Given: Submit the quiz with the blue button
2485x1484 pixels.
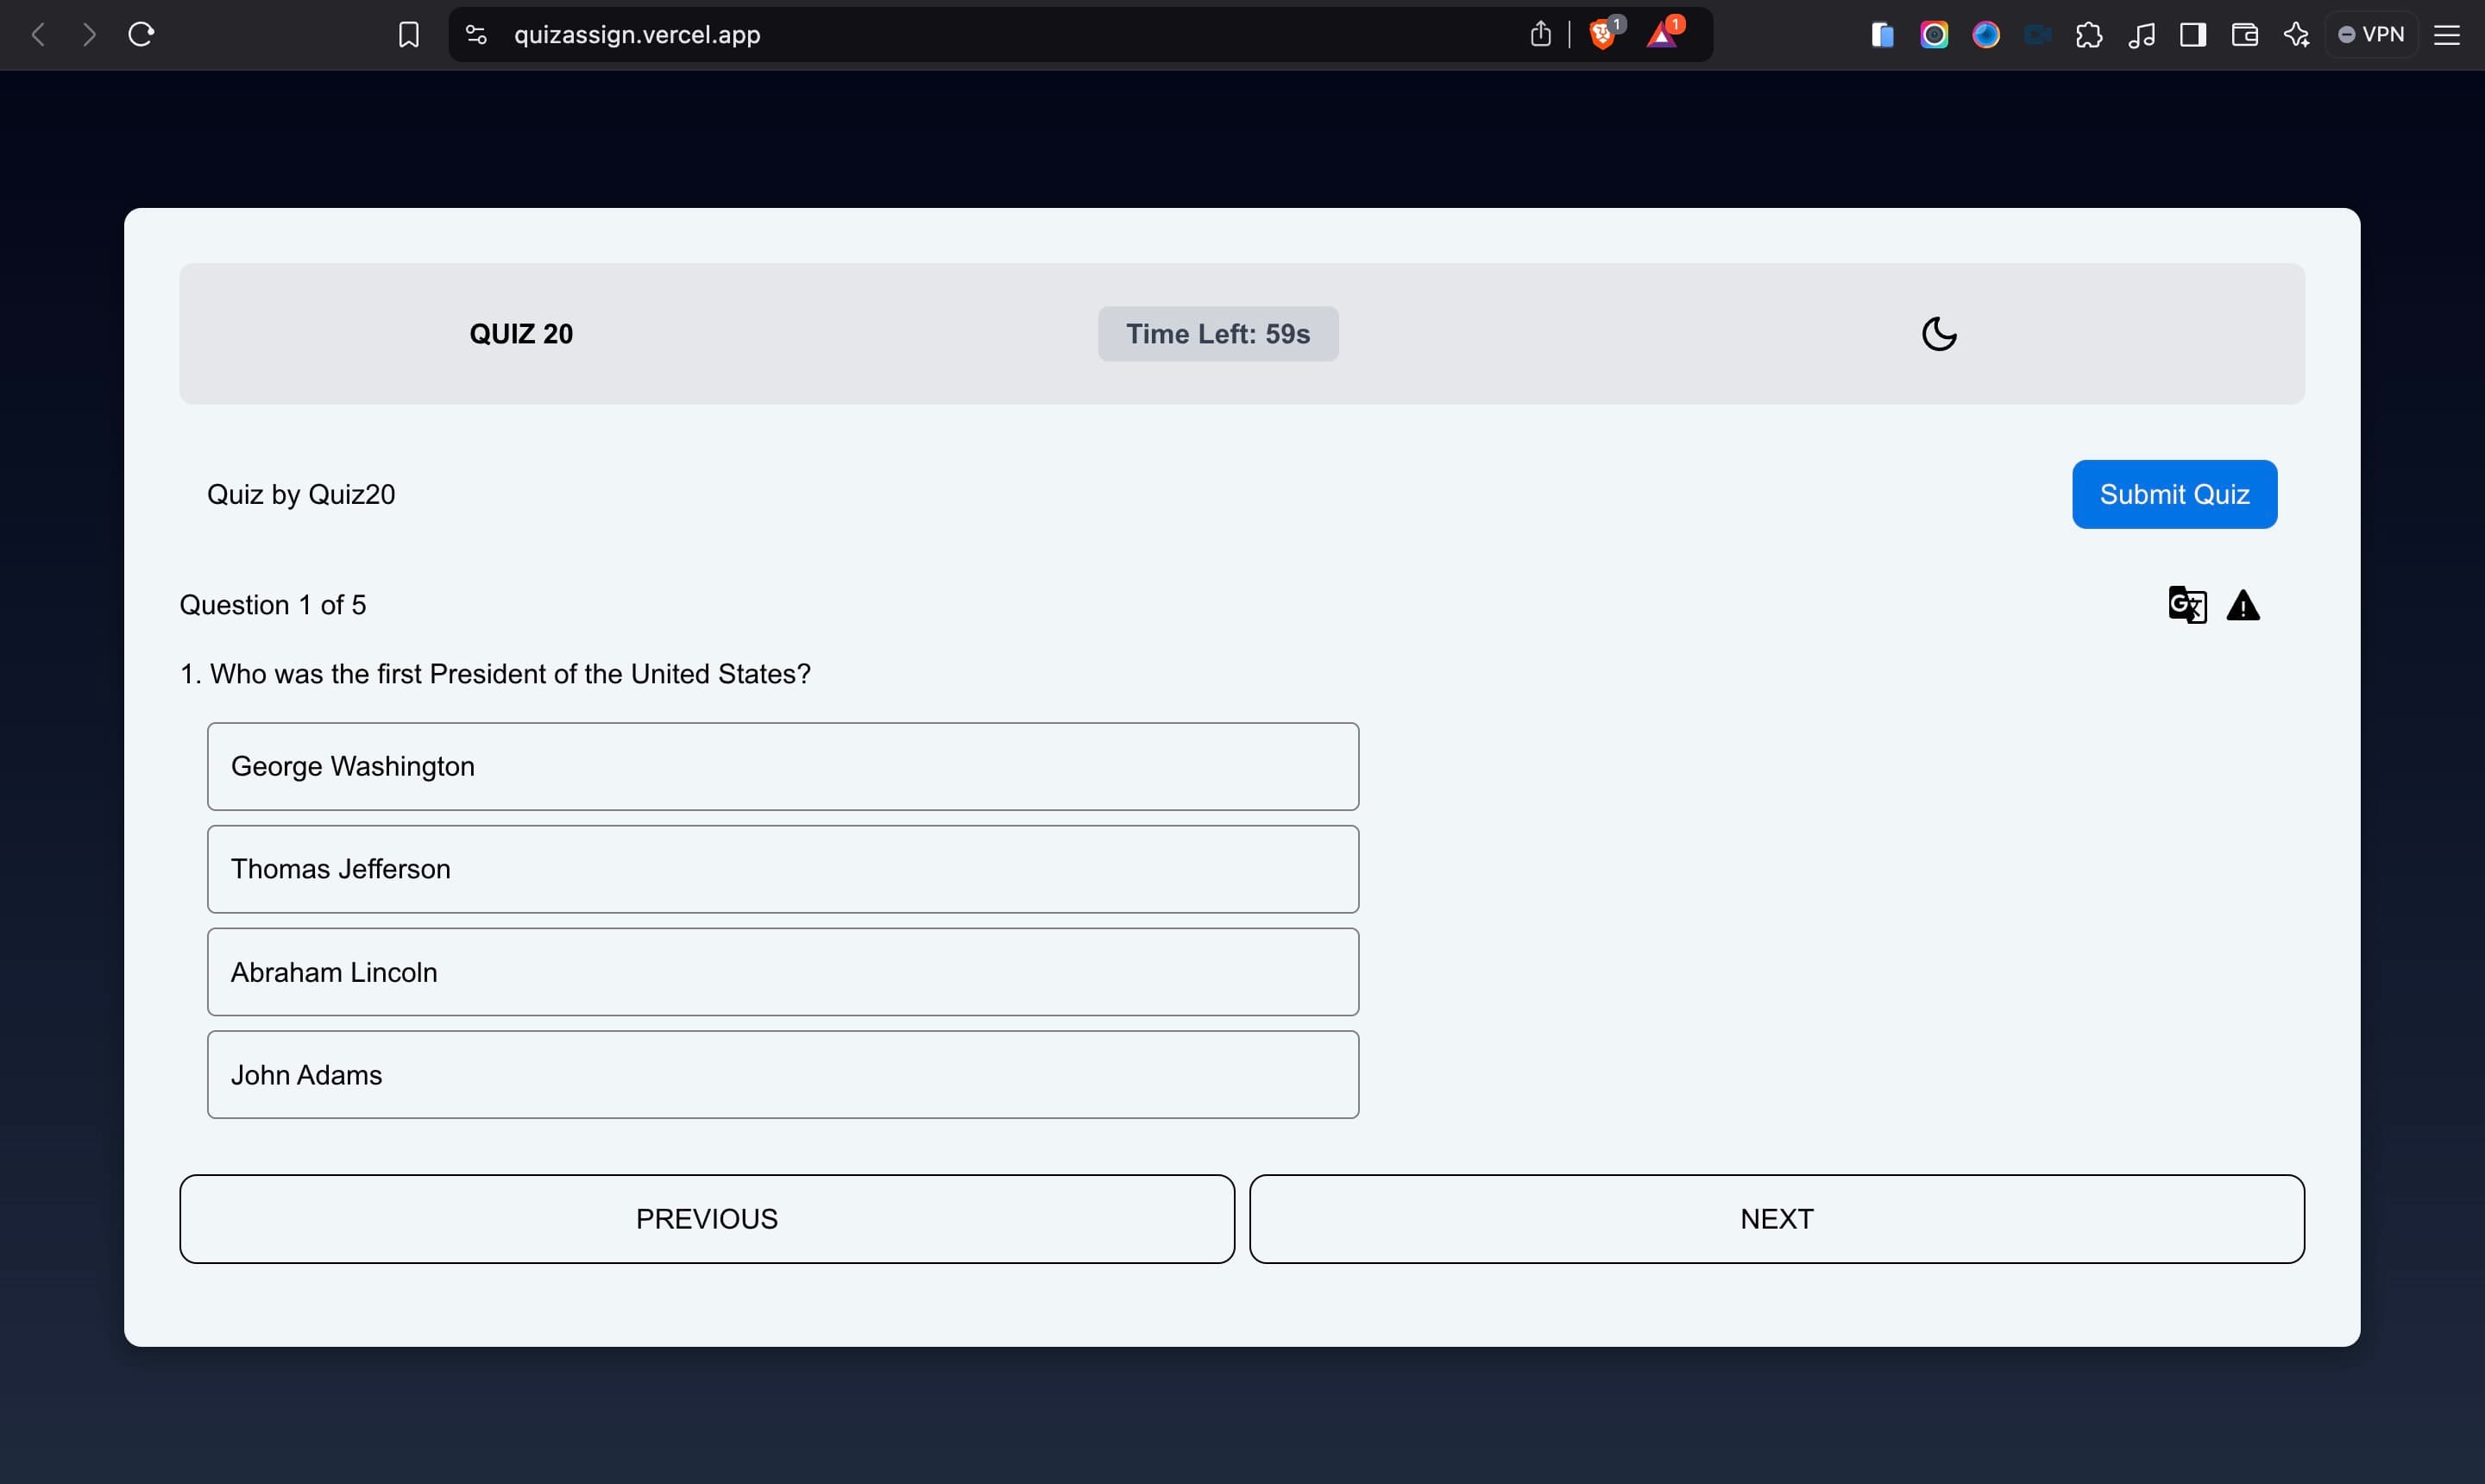Looking at the screenshot, I should 2174,494.
